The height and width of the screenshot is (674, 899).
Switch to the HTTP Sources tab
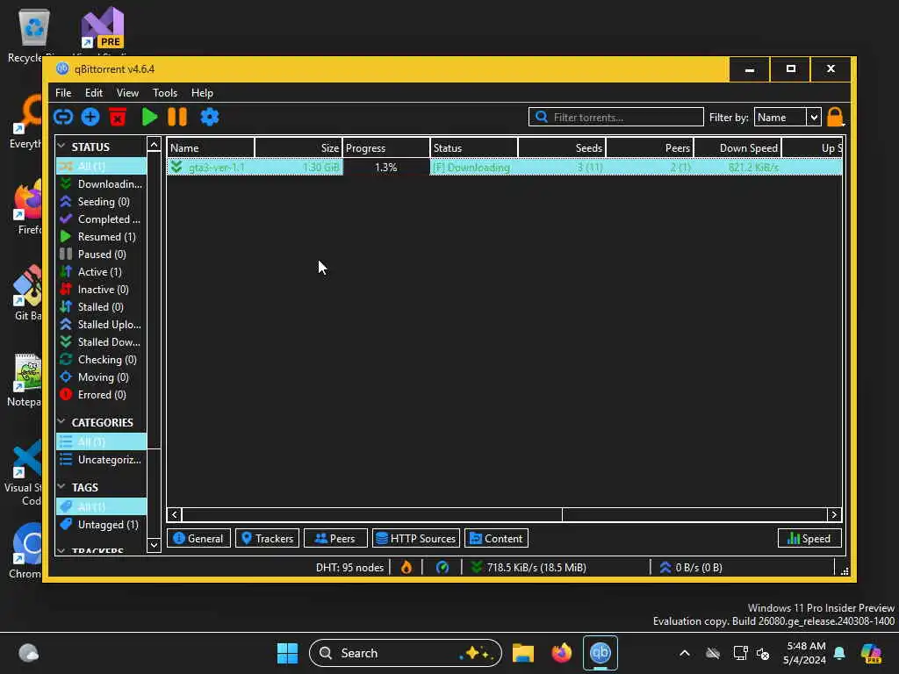point(416,538)
